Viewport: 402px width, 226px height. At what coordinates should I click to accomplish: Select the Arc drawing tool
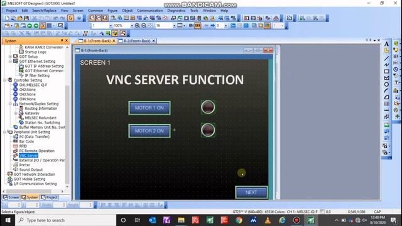[387, 90]
